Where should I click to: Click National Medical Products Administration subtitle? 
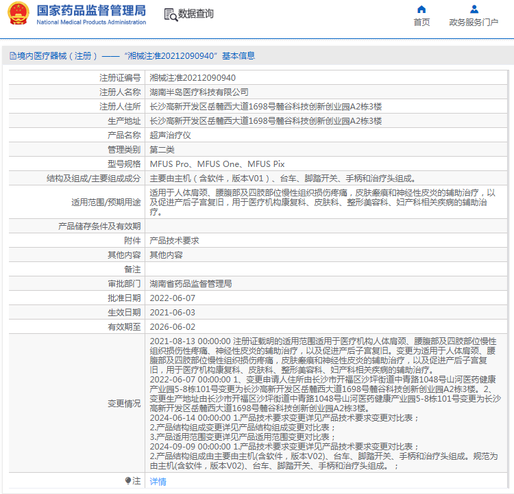[91, 23]
